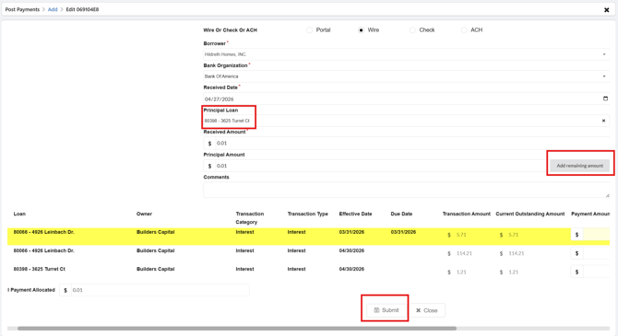Click the 80398 - 3625 Turret Ct loan cell
618x336 pixels.
click(x=40, y=269)
